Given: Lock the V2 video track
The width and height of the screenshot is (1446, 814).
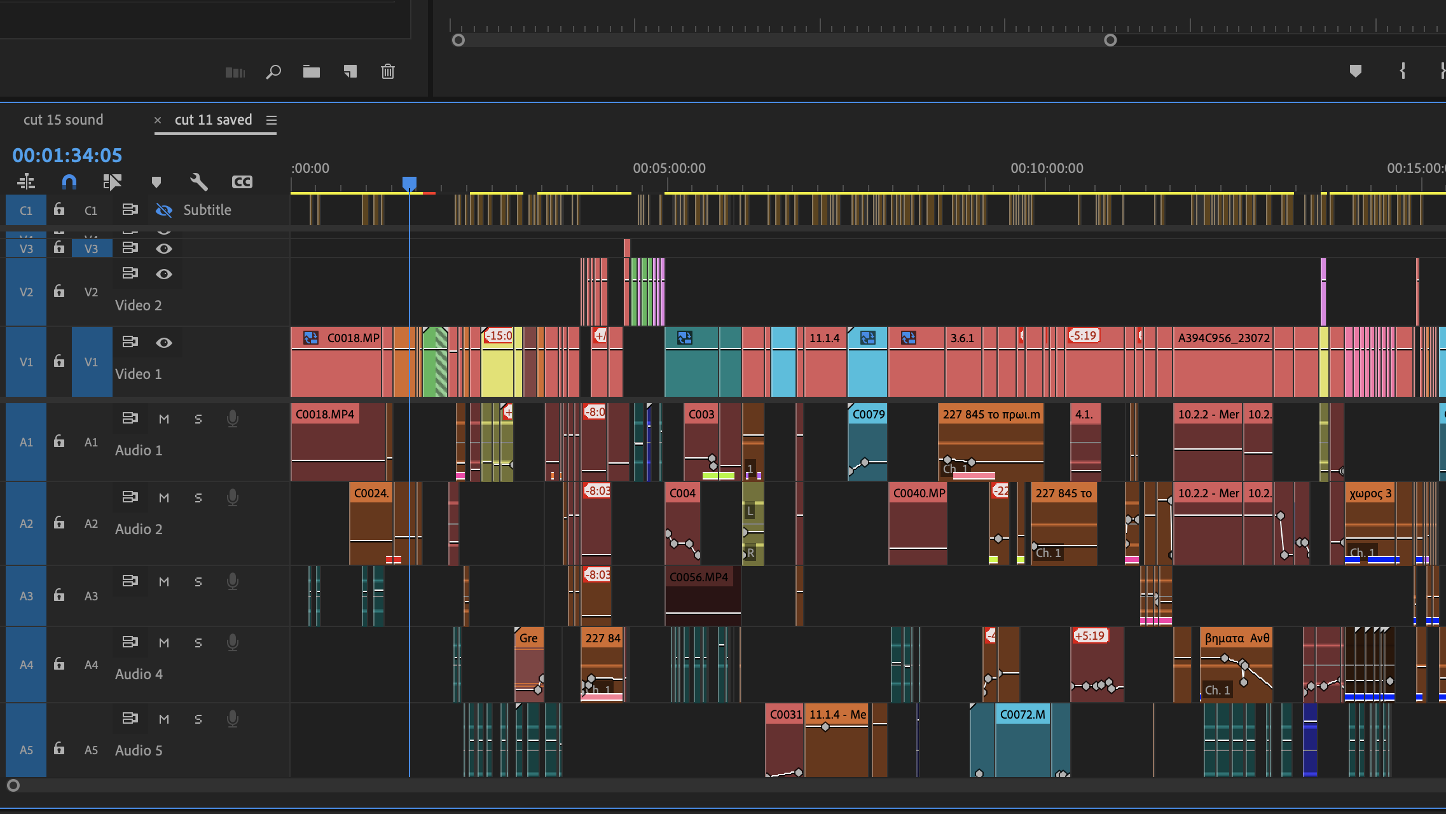Looking at the screenshot, I should pos(59,291).
